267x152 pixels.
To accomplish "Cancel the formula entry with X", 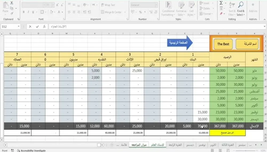I will [x=30, y=27].
